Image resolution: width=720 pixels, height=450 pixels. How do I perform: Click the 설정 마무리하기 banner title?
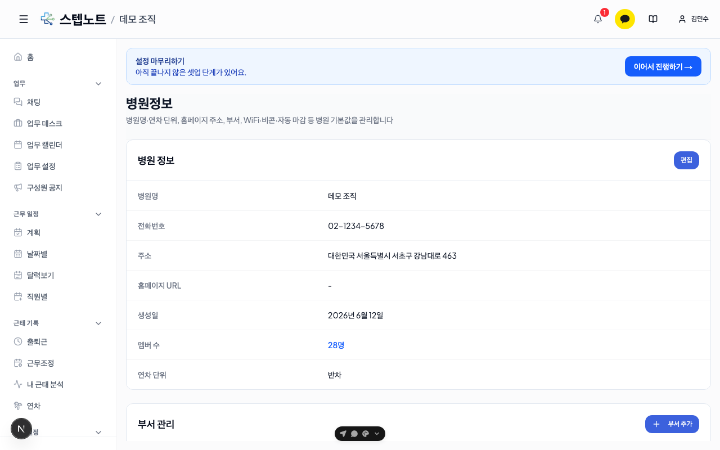click(x=160, y=61)
